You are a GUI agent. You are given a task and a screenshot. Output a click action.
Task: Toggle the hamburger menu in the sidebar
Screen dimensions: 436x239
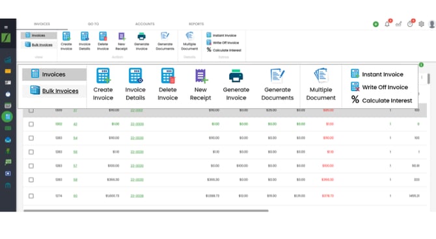(x=6, y=27)
